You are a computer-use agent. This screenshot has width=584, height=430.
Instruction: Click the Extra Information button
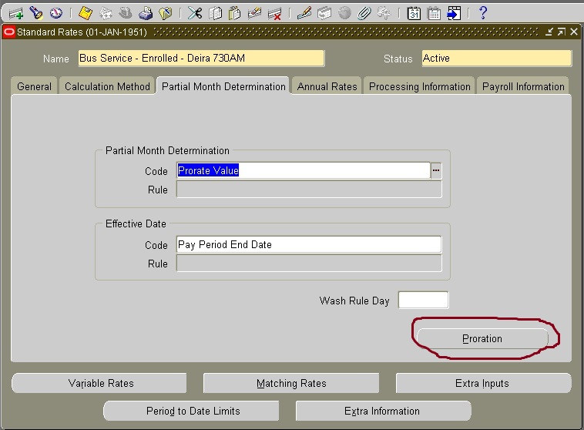pyautogui.click(x=383, y=411)
